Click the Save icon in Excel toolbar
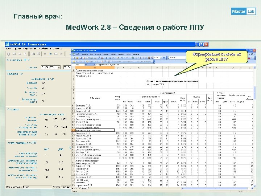This screenshot has height=196, width=261. pos(80,58)
